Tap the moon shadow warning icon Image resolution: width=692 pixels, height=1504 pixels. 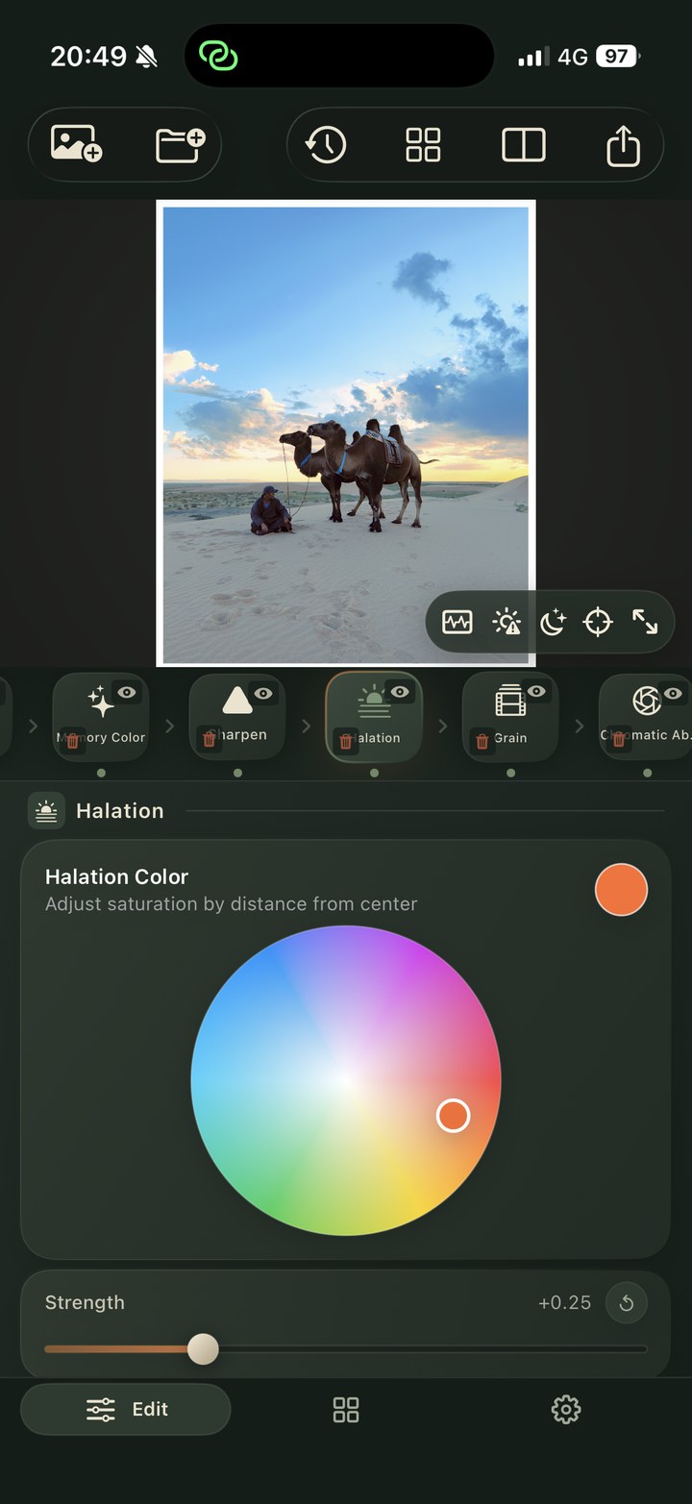[x=553, y=623]
